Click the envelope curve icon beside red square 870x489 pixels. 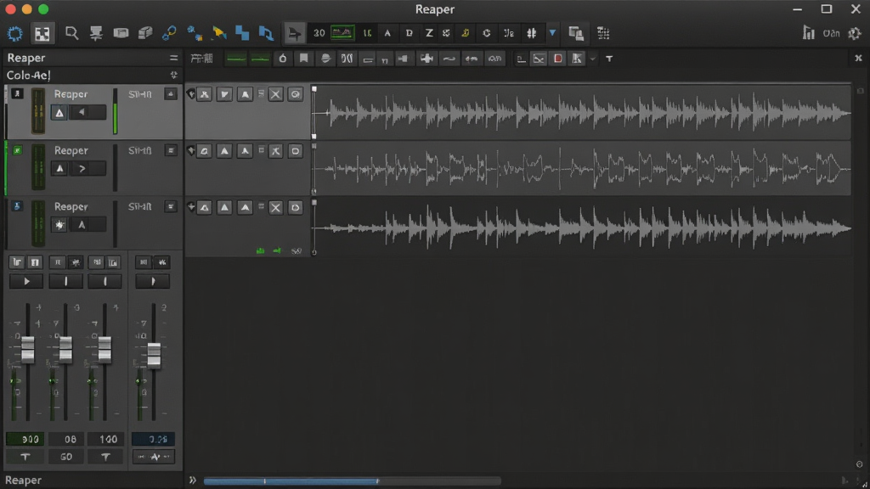tap(539, 59)
